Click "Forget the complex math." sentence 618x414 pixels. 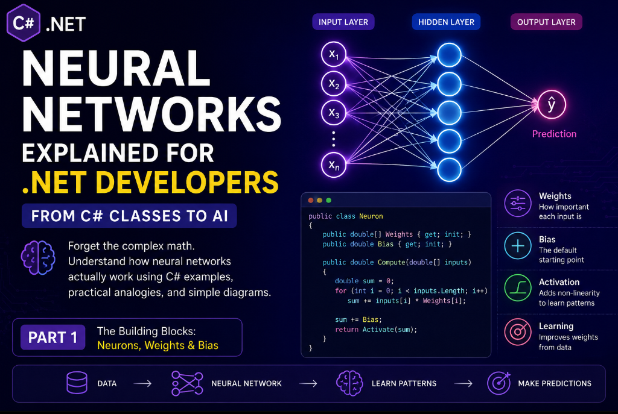tap(131, 246)
